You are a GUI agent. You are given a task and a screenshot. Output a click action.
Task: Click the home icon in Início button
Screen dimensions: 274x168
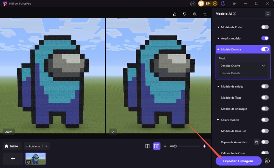[x=6, y=146]
